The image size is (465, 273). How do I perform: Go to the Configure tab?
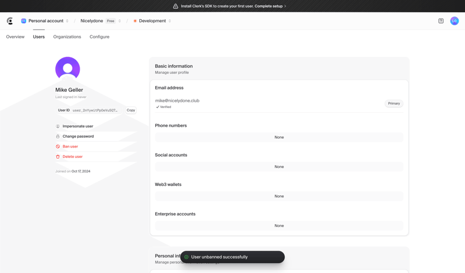(x=99, y=37)
